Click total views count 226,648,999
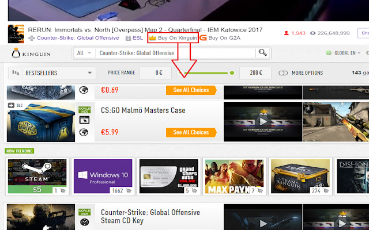The width and height of the screenshot is (369, 230). pos(333,33)
